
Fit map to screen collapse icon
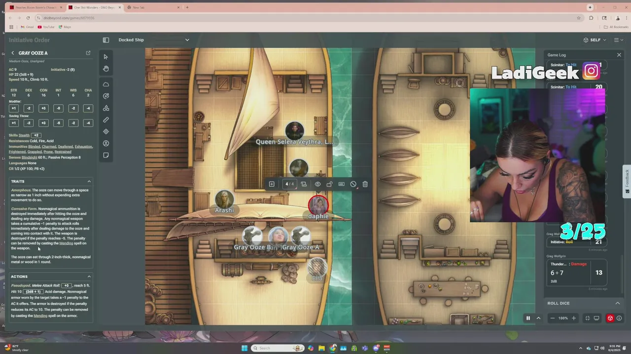587,318
